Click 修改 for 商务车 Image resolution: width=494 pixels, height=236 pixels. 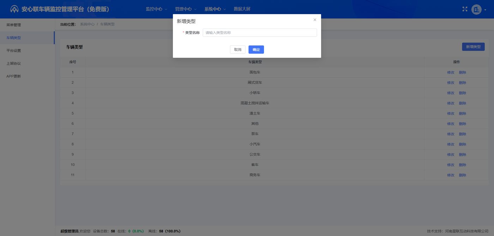point(451,175)
